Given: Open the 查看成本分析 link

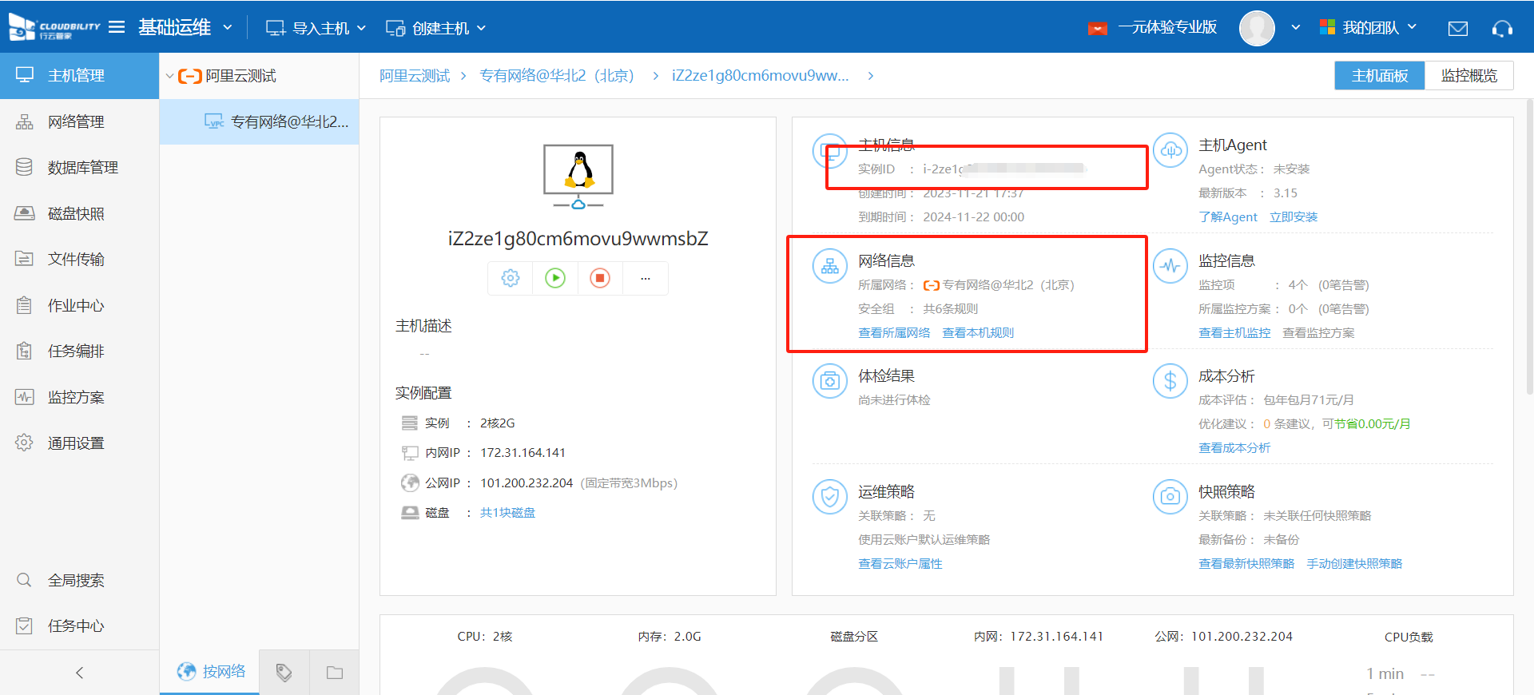Looking at the screenshot, I should pyautogui.click(x=1234, y=448).
